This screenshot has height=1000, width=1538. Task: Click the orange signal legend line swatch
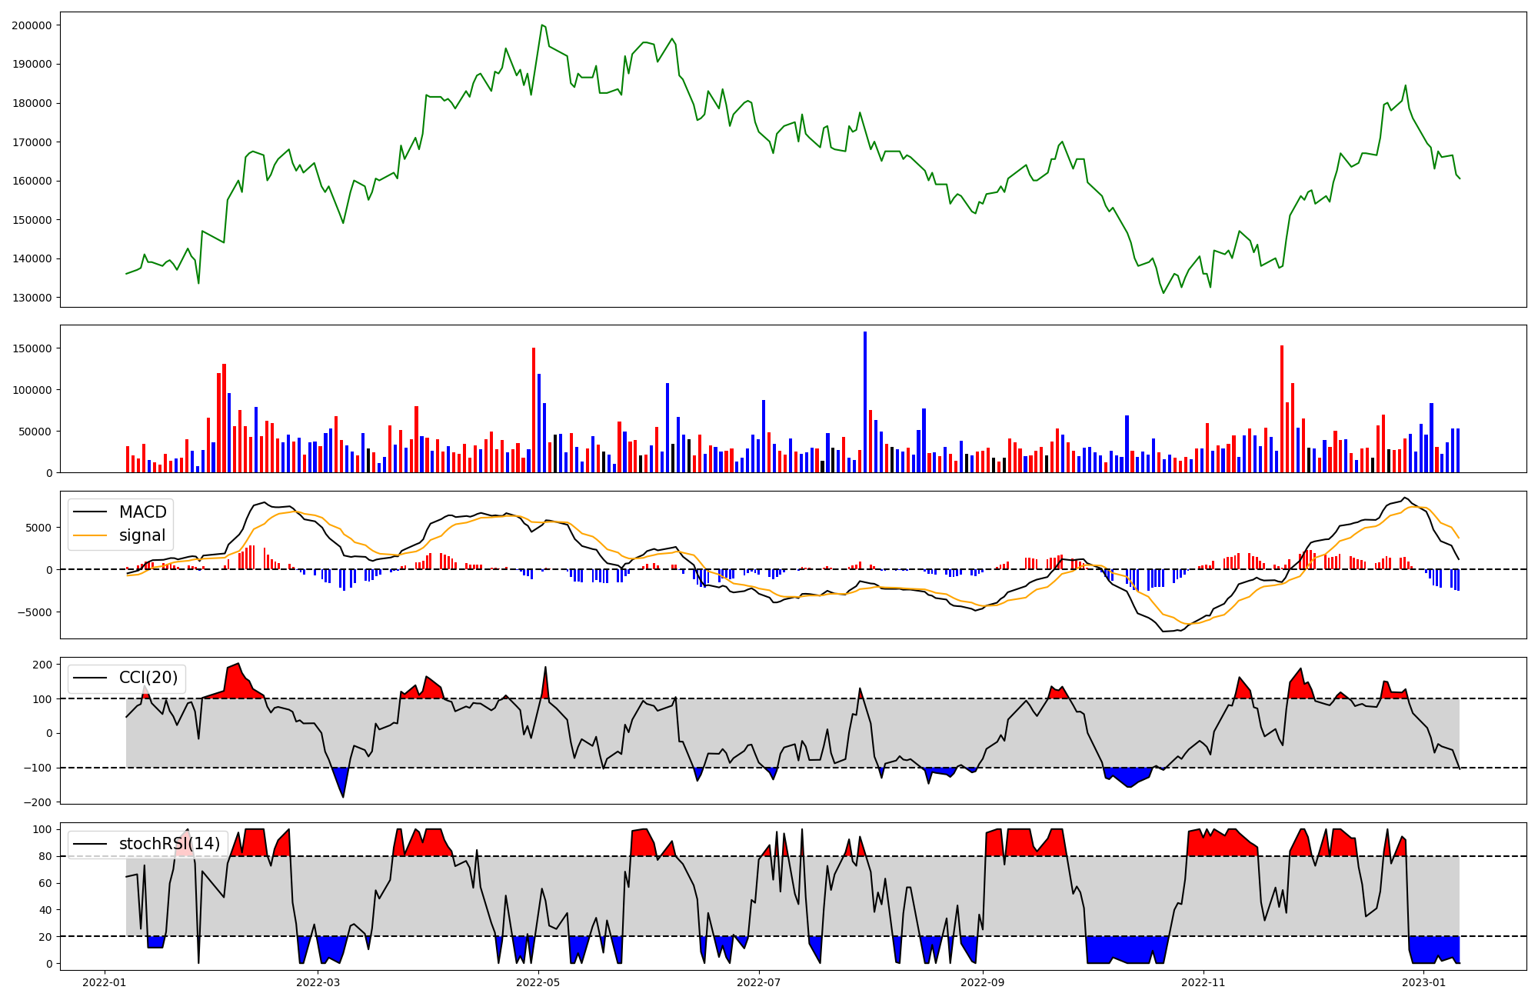coord(91,535)
